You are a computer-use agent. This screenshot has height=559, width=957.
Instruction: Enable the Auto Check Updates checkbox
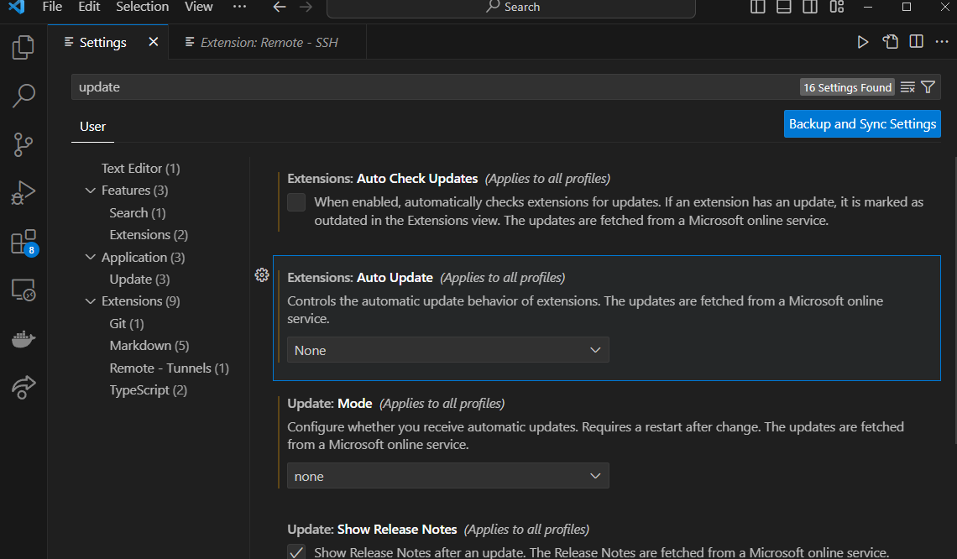[295, 201]
